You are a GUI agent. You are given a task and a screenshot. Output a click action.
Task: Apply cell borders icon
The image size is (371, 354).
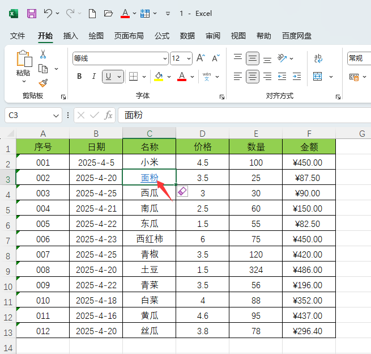tap(133, 76)
